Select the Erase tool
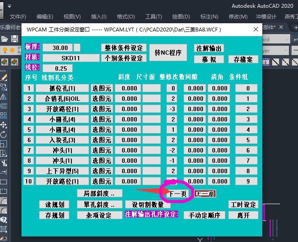 [x=3, y=78]
